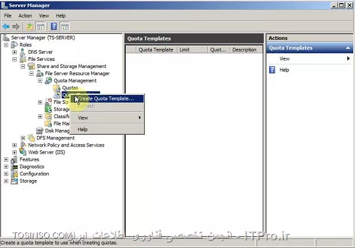Screen dimensions: 355x248
Task: Click the Storage node icon at tree bottom
Action: coord(14,181)
